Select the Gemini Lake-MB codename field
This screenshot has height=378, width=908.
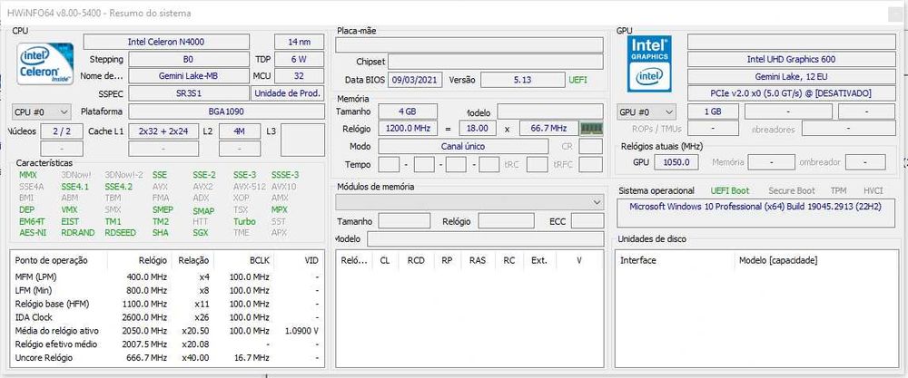point(188,76)
